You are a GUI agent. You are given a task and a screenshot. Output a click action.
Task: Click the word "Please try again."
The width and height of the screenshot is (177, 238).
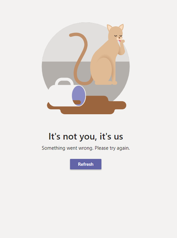click(112, 148)
